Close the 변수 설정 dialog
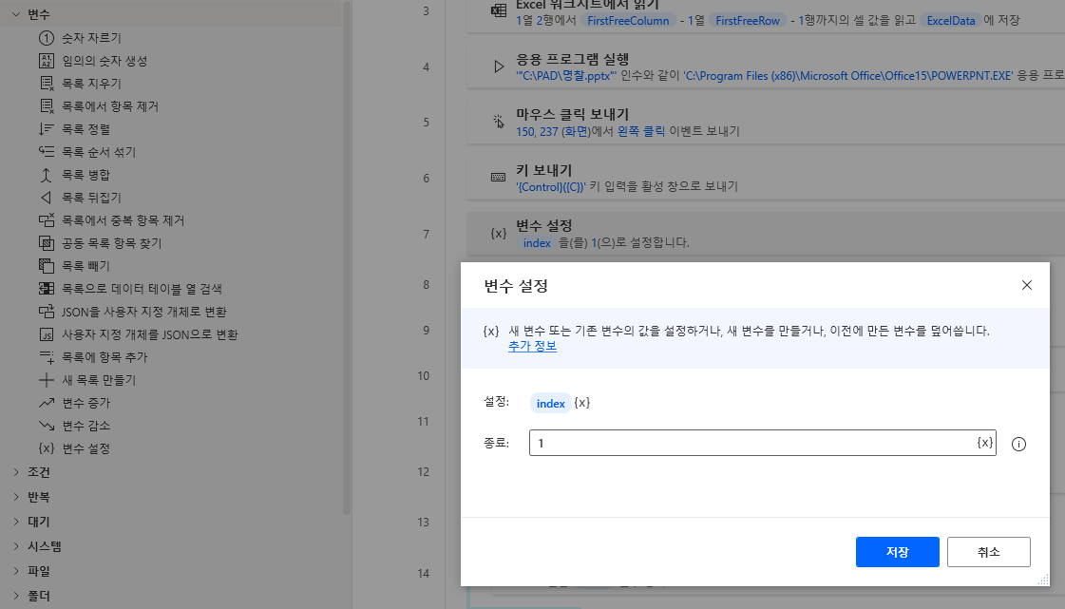Image resolution: width=1065 pixels, height=609 pixels. coord(1026,285)
